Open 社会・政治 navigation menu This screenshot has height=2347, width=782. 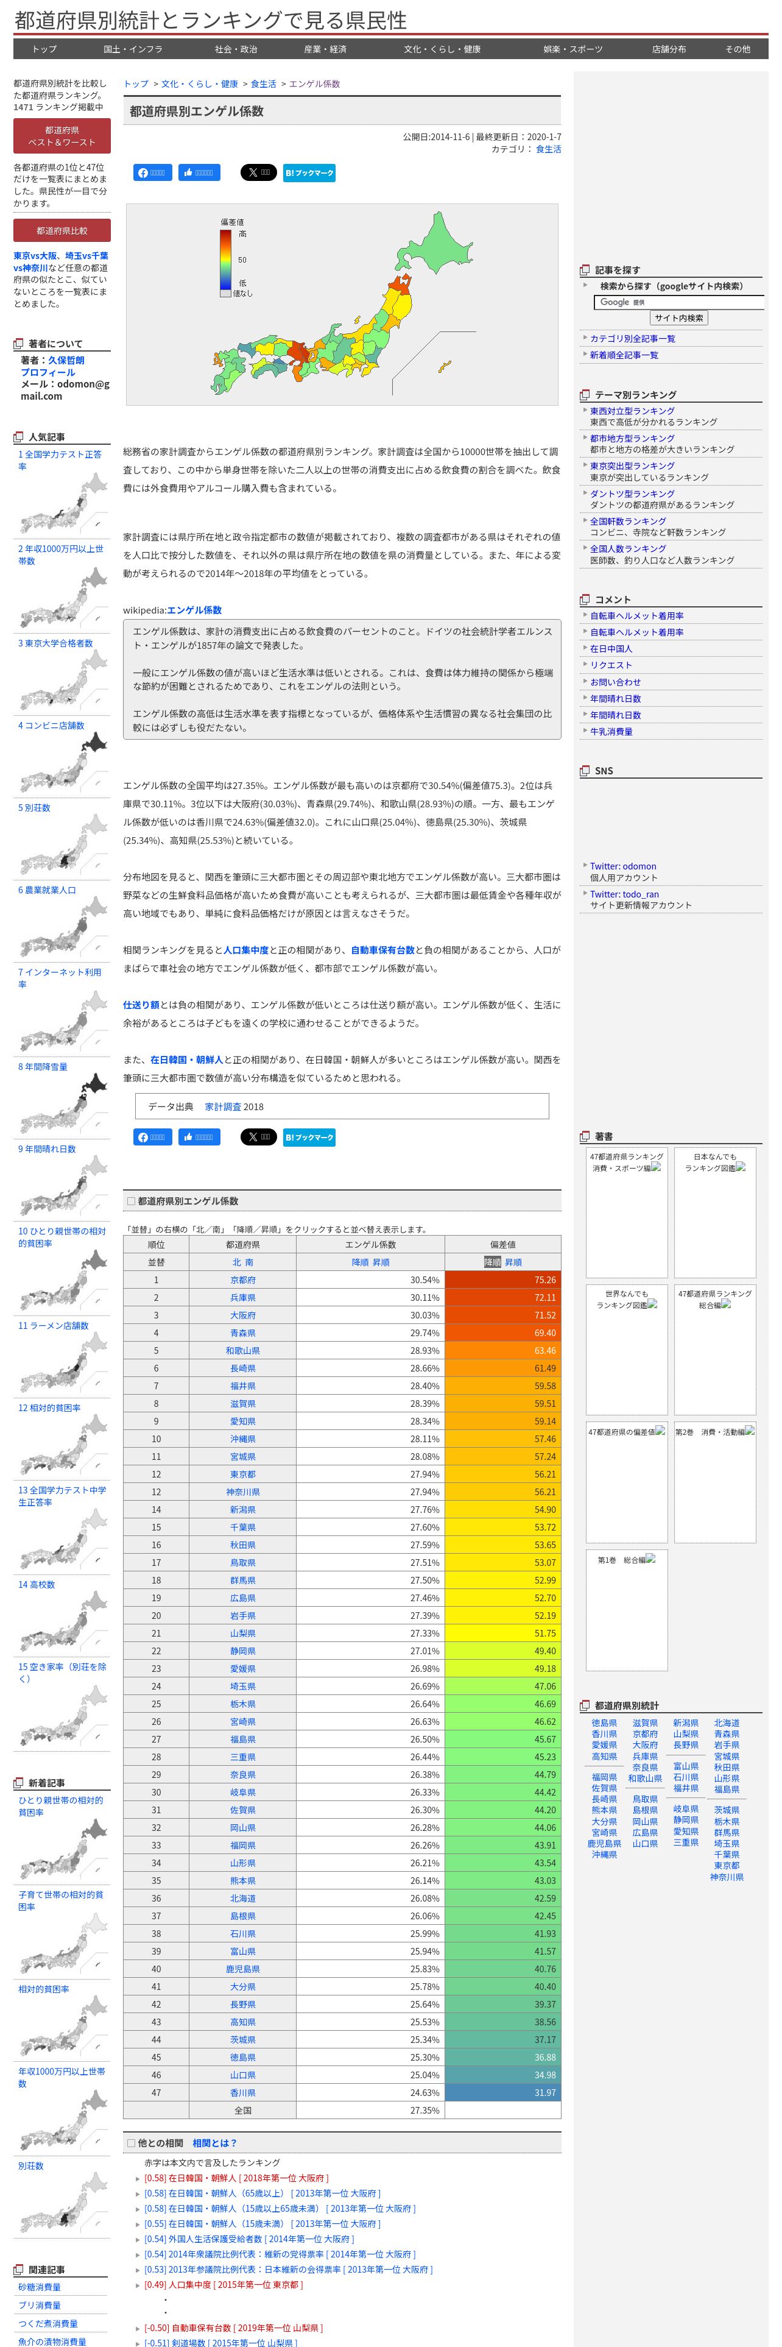[236, 49]
